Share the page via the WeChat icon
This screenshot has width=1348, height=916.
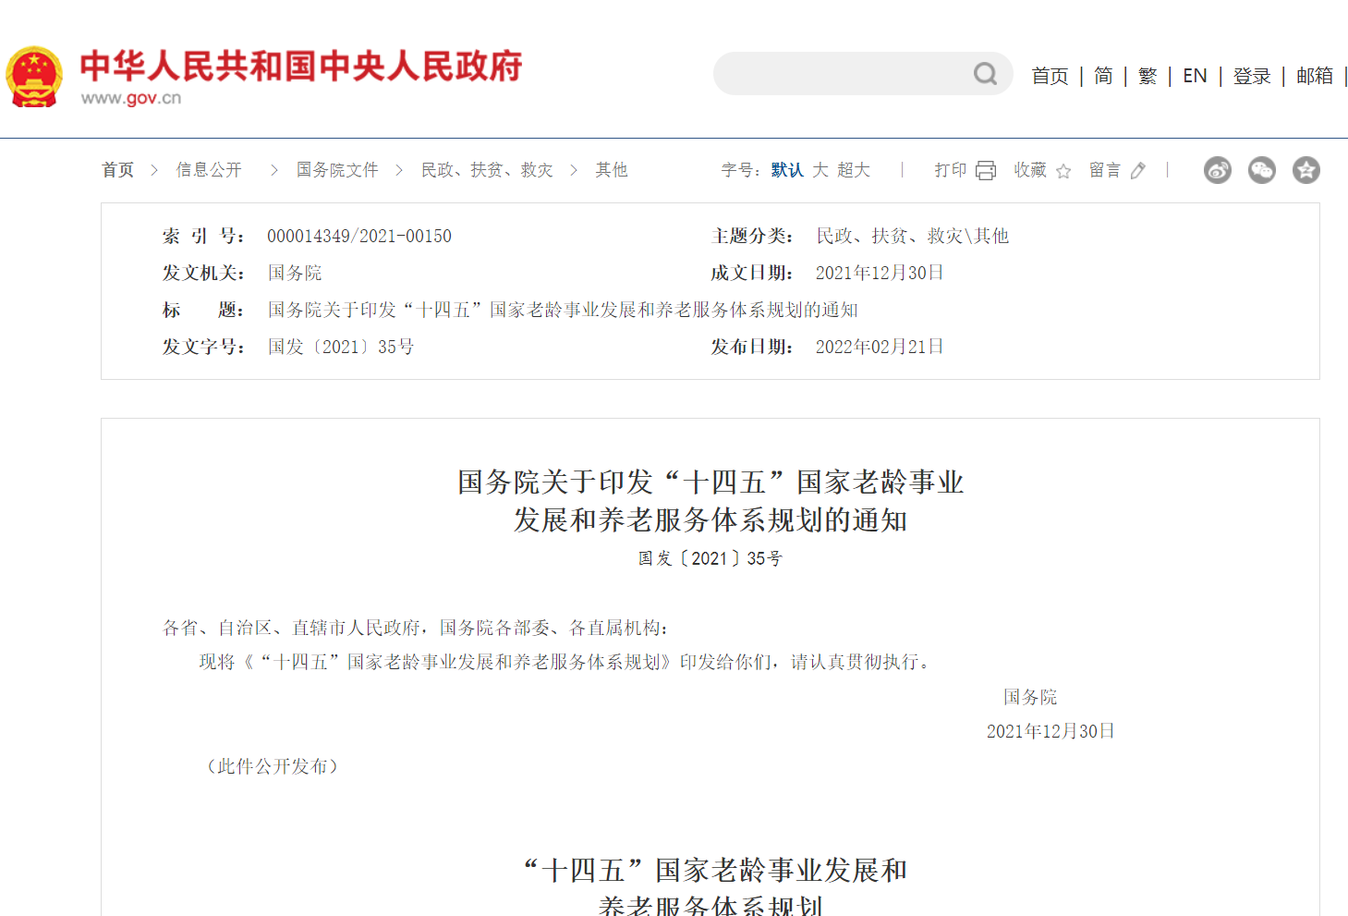[1262, 170]
